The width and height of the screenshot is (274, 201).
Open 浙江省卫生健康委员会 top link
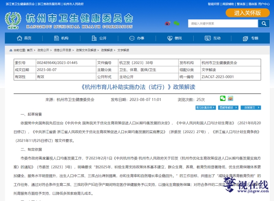20,4
